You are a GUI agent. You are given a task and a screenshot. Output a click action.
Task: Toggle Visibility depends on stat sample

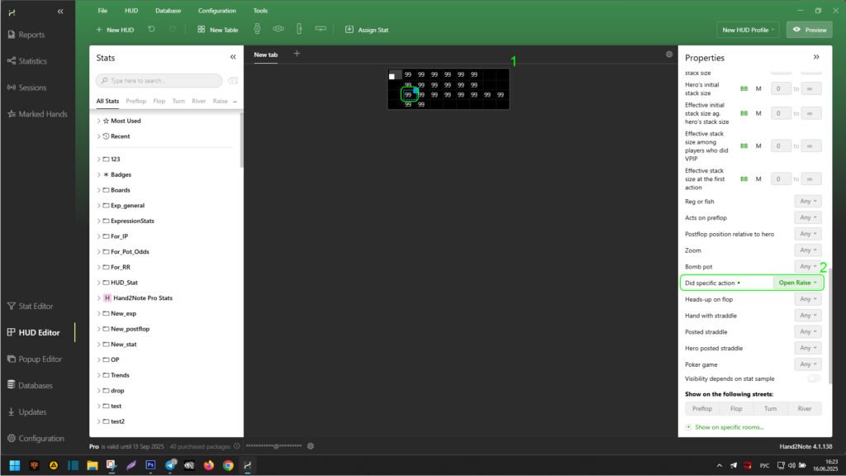[814, 378]
